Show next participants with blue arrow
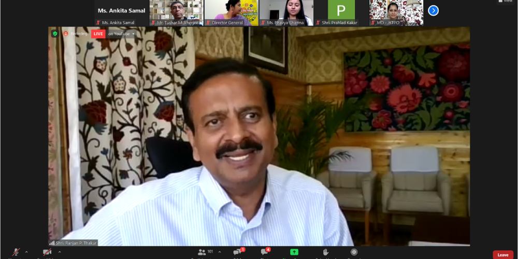This screenshot has height=259, width=518. pyautogui.click(x=433, y=10)
